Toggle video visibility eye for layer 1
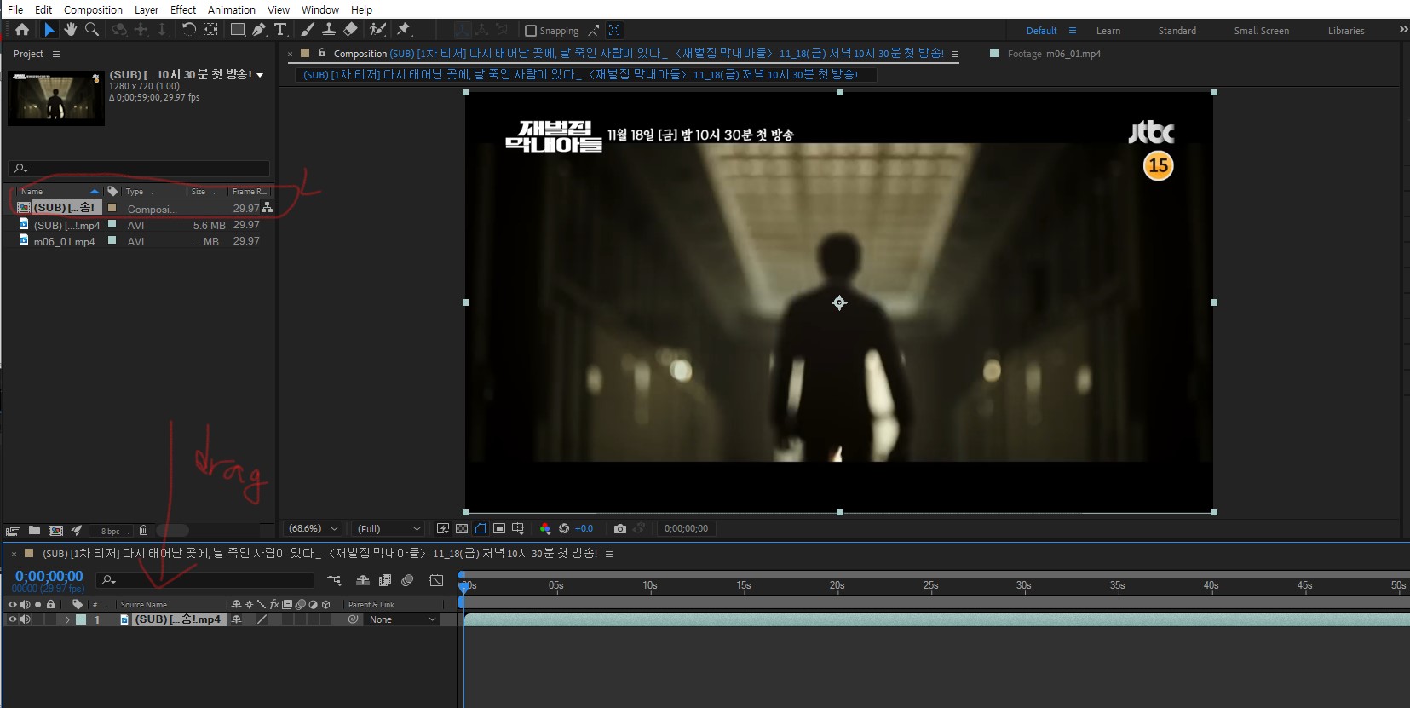 12,619
